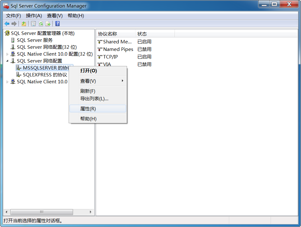Select SQL Server 配置管理器 (本地) root
Viewport: 301px width, 227px height.
[x=43, y=33]
